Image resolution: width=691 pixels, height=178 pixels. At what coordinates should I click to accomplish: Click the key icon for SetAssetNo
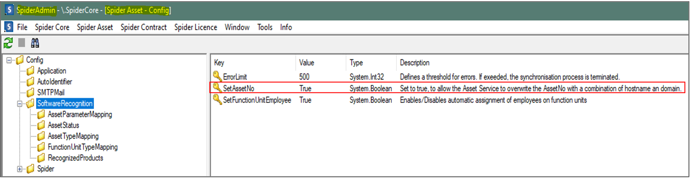tap(217, 88)
